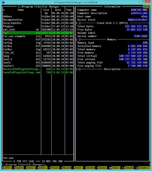Click the clock in panel corner
The width and height of the screenshot is (152, 171).
(x=147, y=6)
